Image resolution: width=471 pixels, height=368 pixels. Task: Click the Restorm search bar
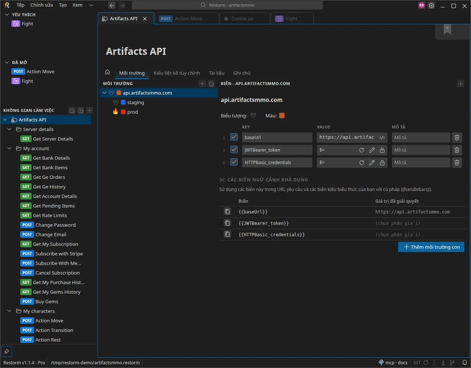click(x=227, y=5)
